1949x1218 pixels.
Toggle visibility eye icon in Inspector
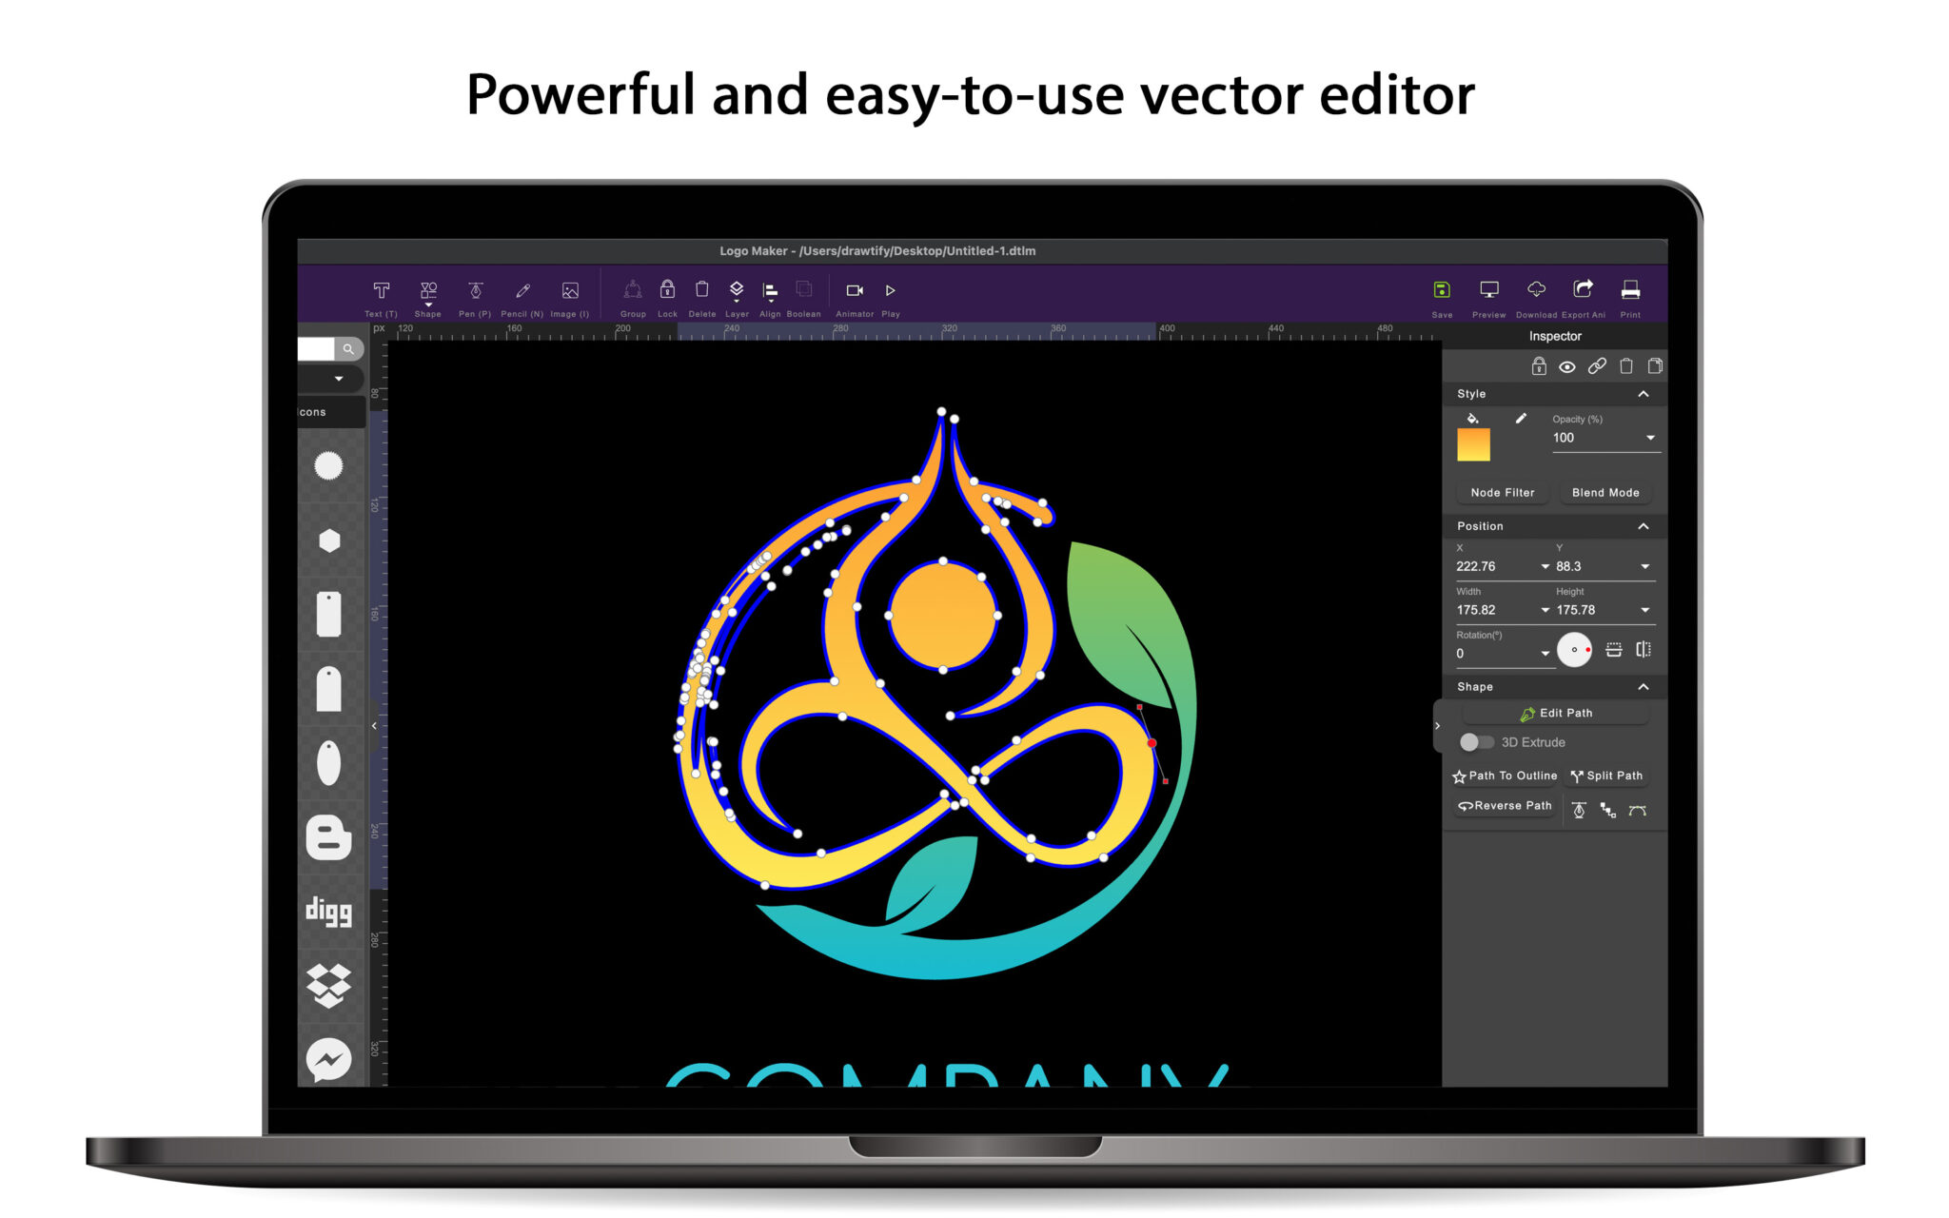(x=1568, y=366)
